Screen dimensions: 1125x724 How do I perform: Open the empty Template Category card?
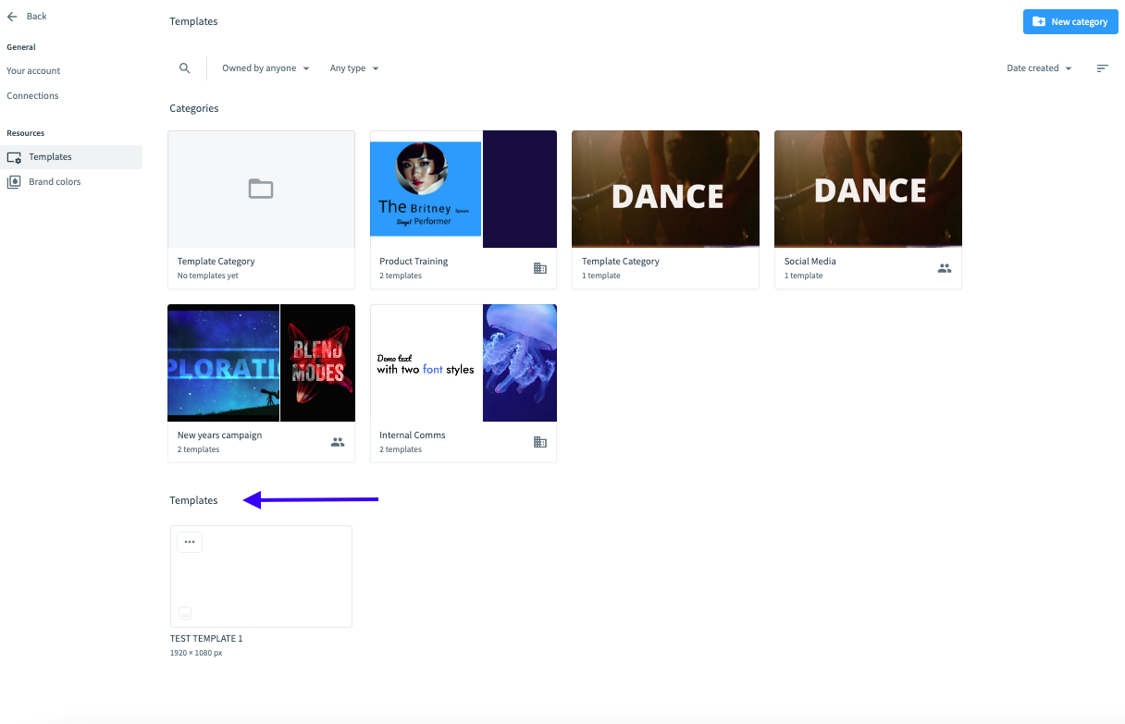(261, 209)
